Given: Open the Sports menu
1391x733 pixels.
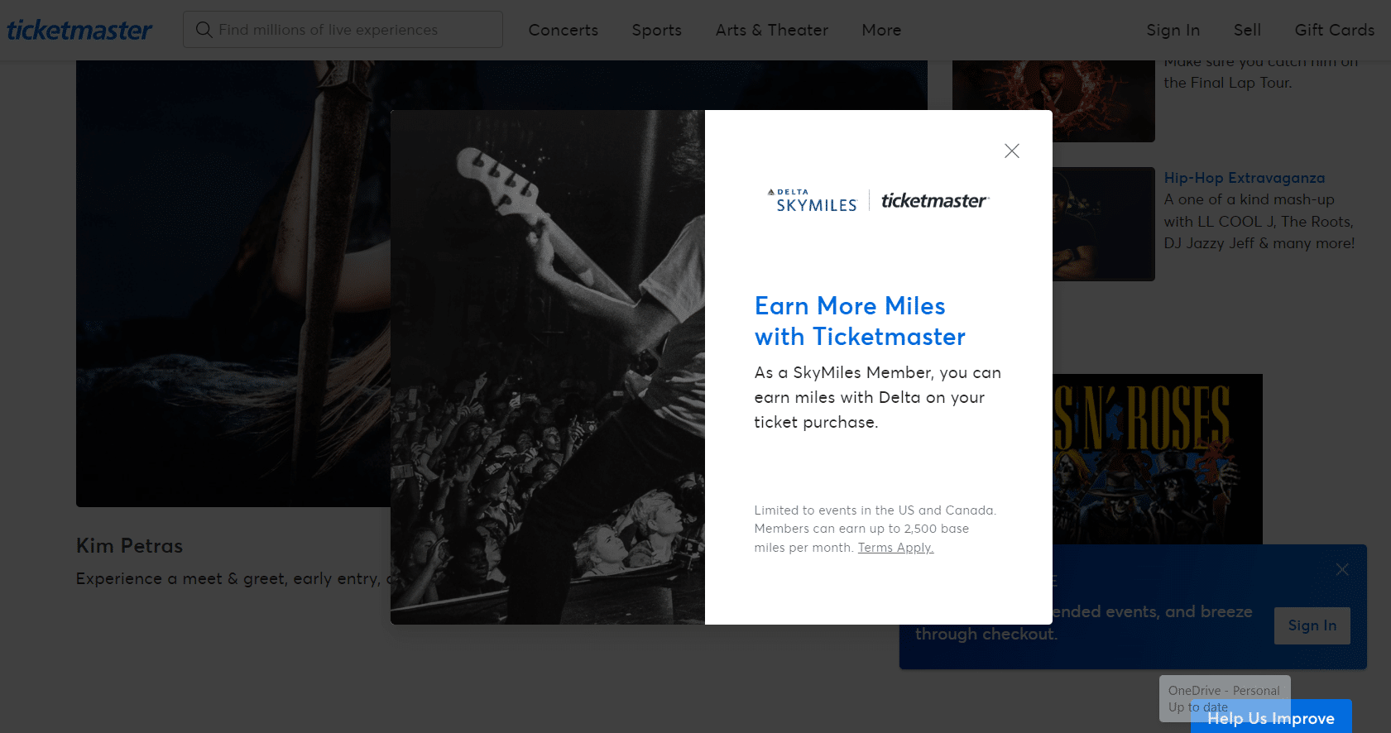Looking at the screenshot, I should pos(656,30).
